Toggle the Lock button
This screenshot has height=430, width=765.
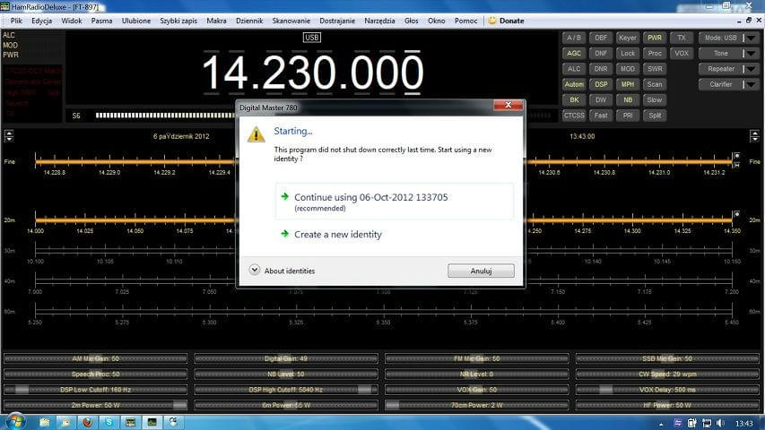tap(628, 53)
